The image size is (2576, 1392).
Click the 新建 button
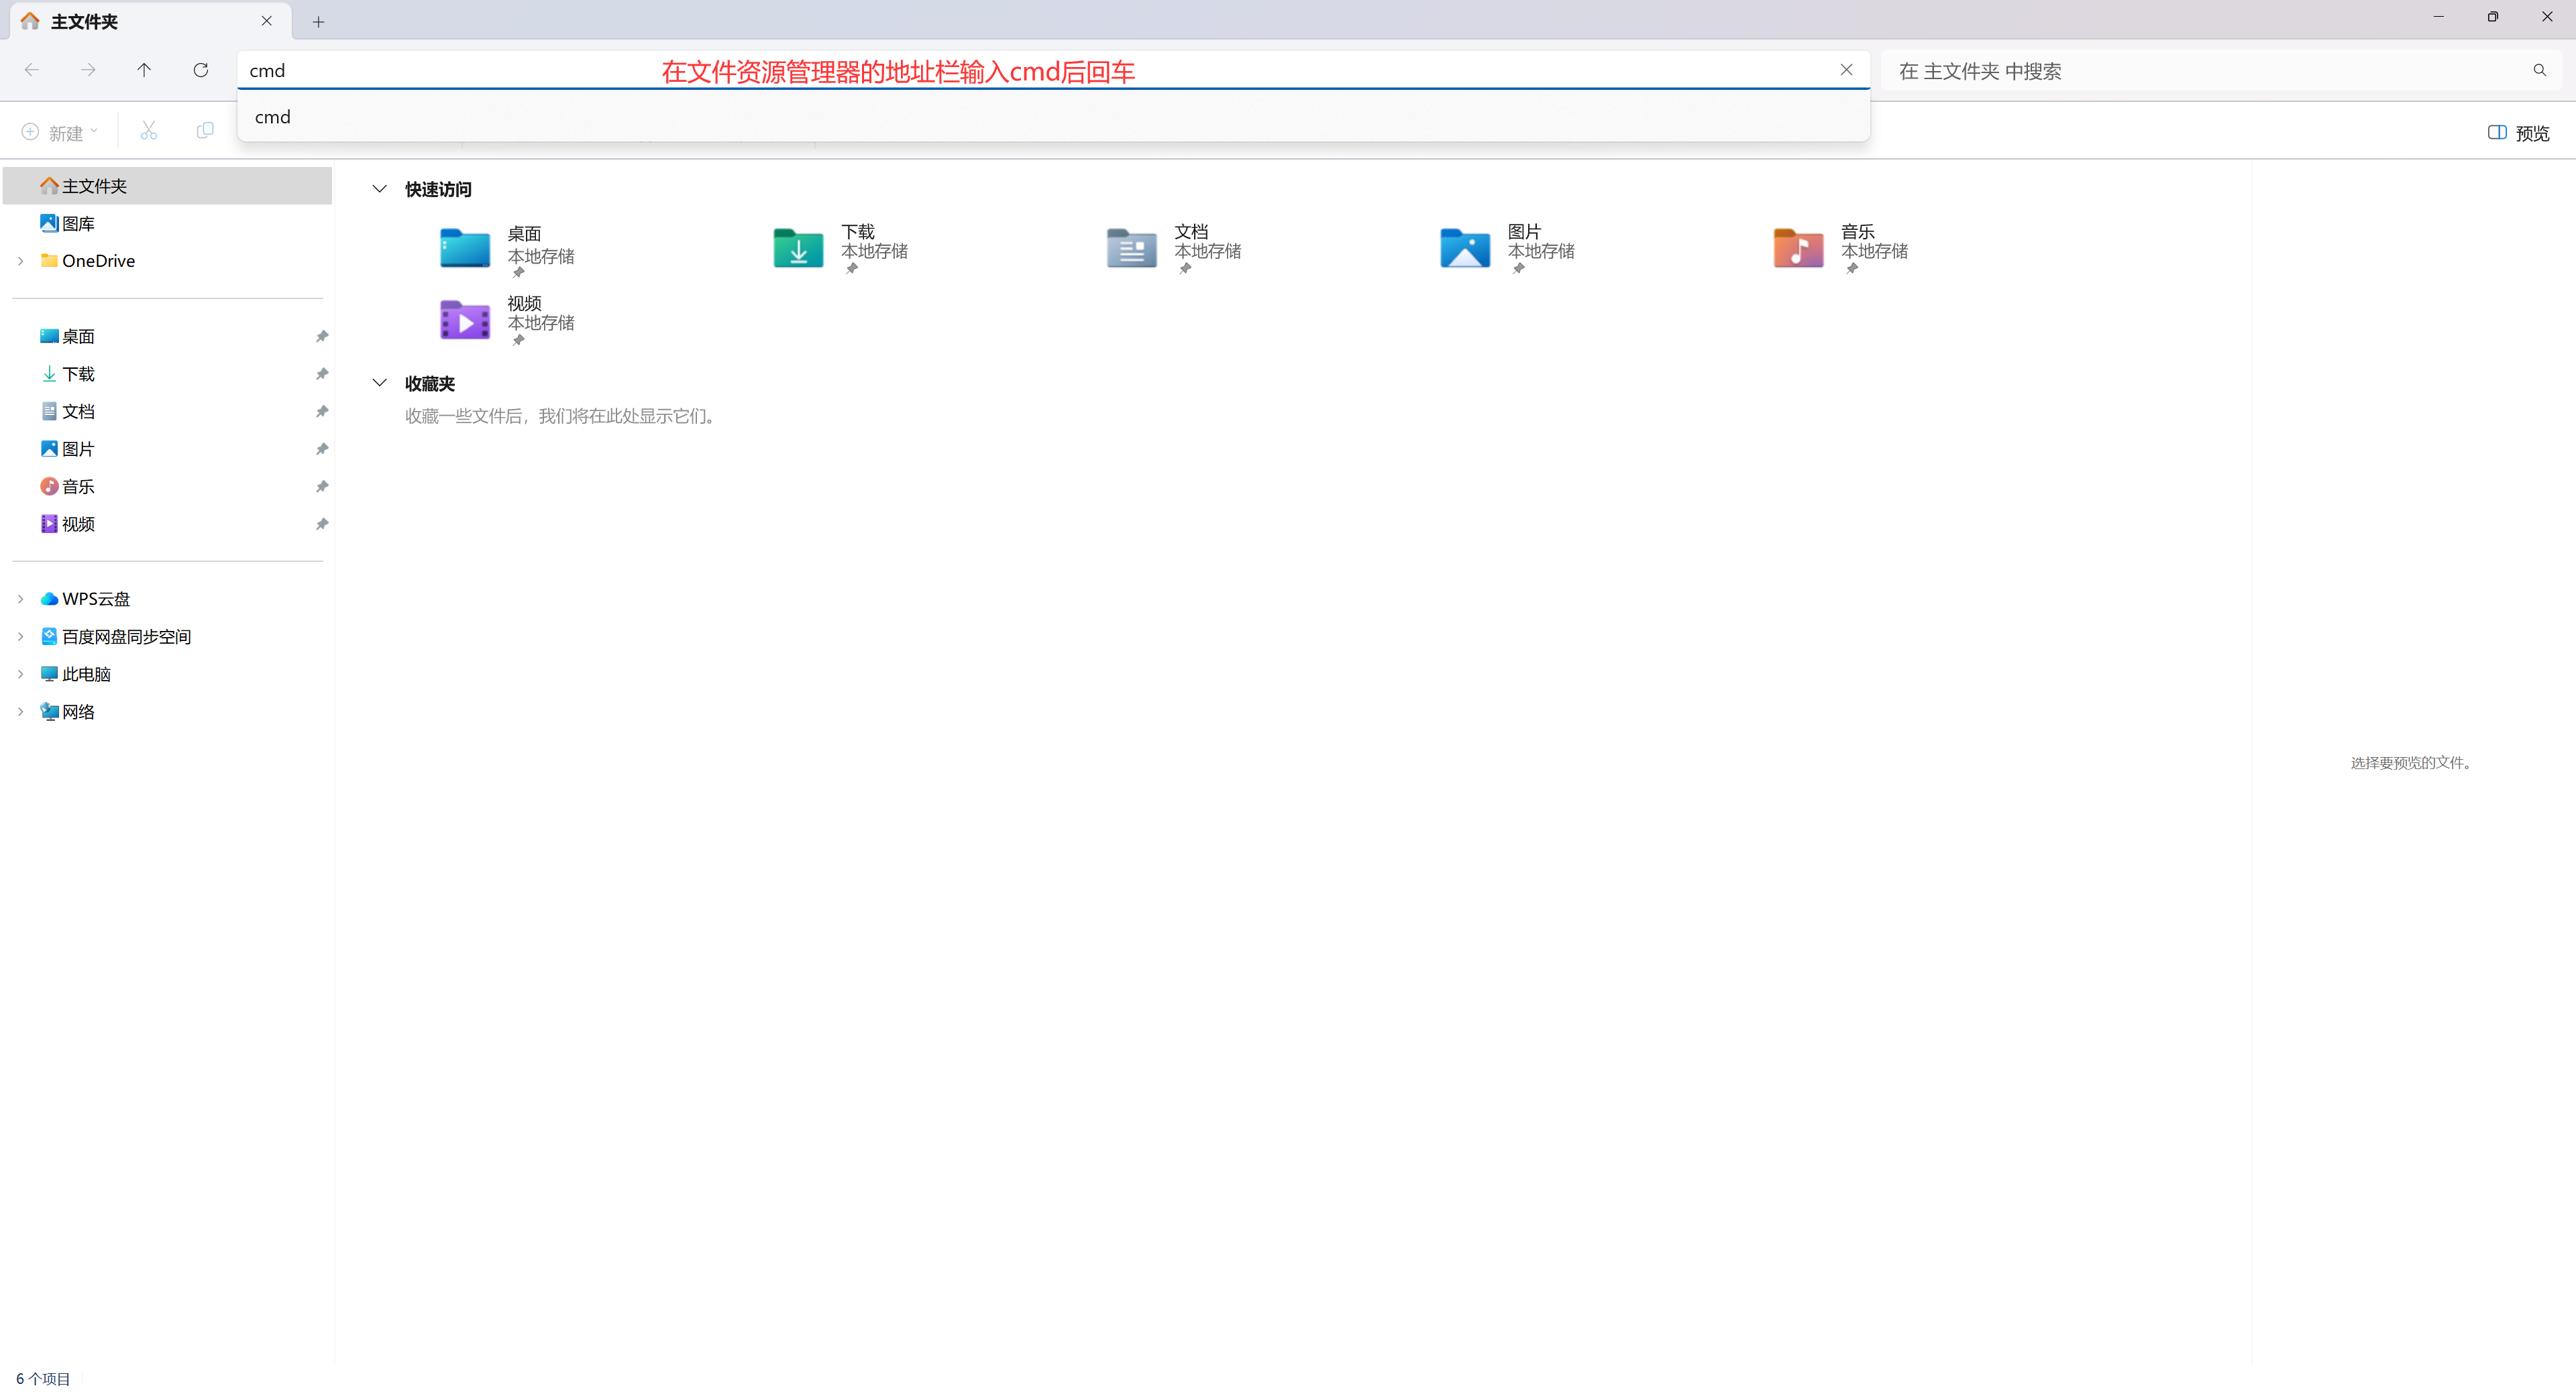tap(59, 133)
